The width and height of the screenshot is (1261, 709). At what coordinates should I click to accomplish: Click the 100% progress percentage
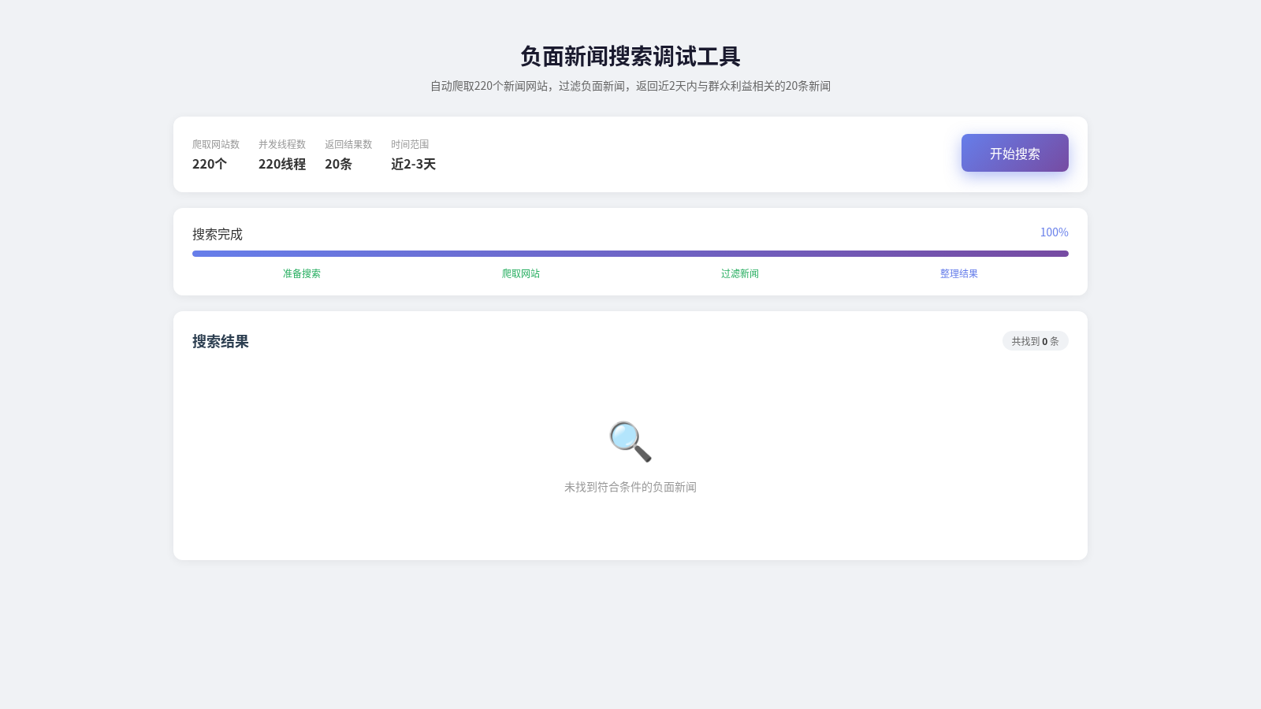[1055, 232]
